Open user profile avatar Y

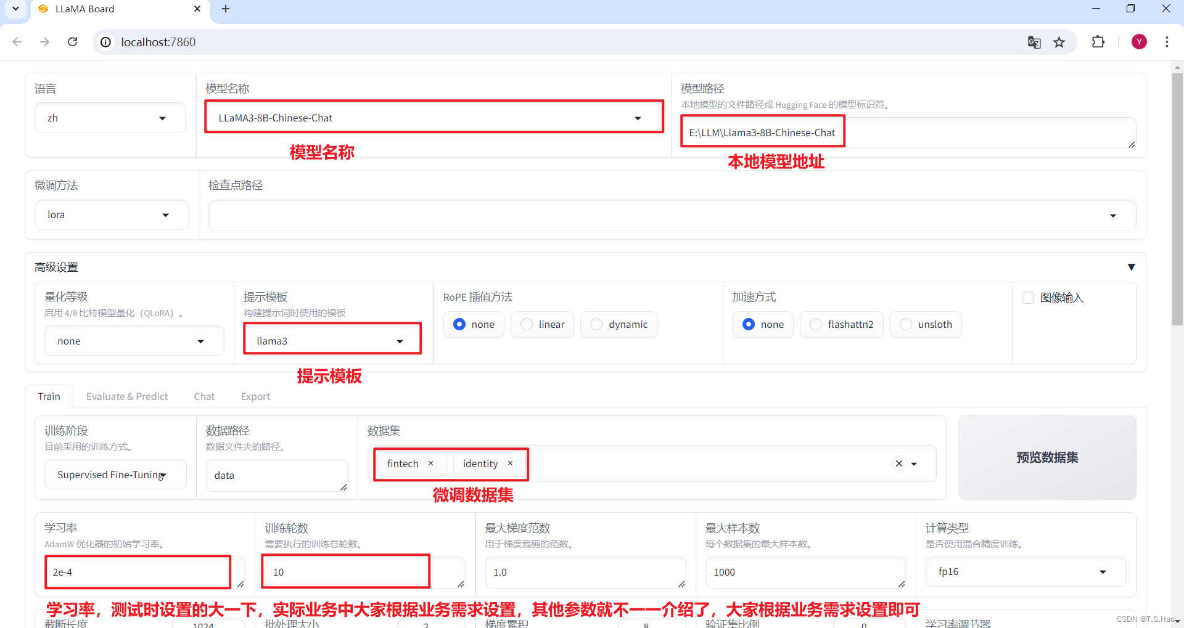tap(1139, 42)
